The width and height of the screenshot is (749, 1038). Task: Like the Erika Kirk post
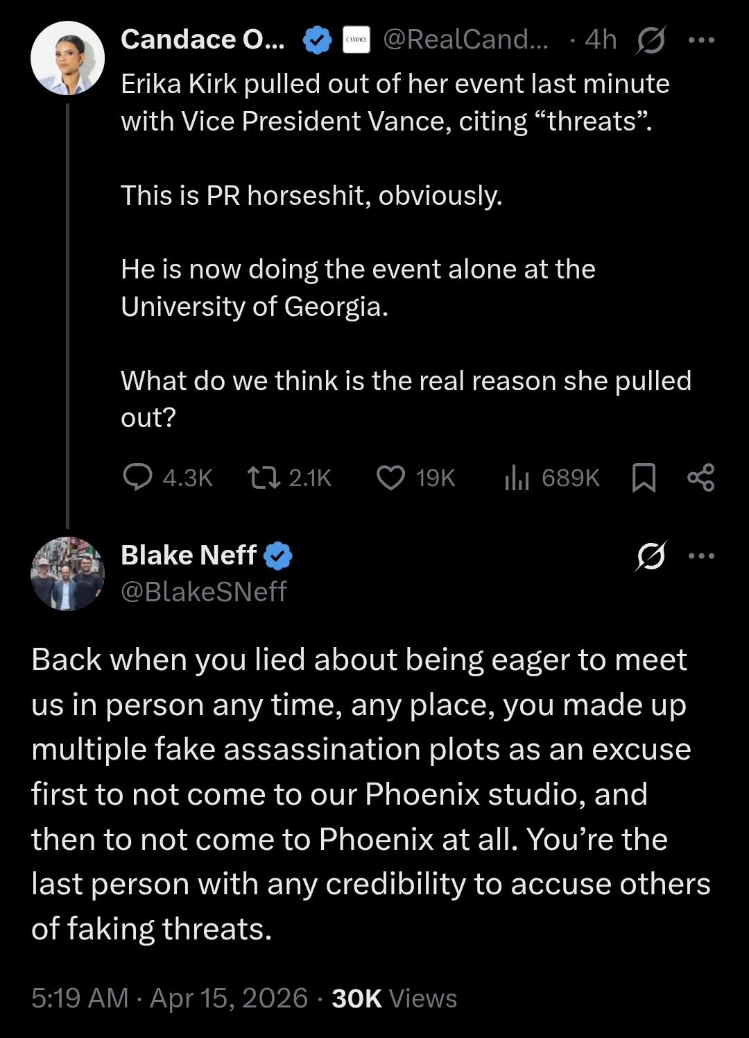pos(390,478)
